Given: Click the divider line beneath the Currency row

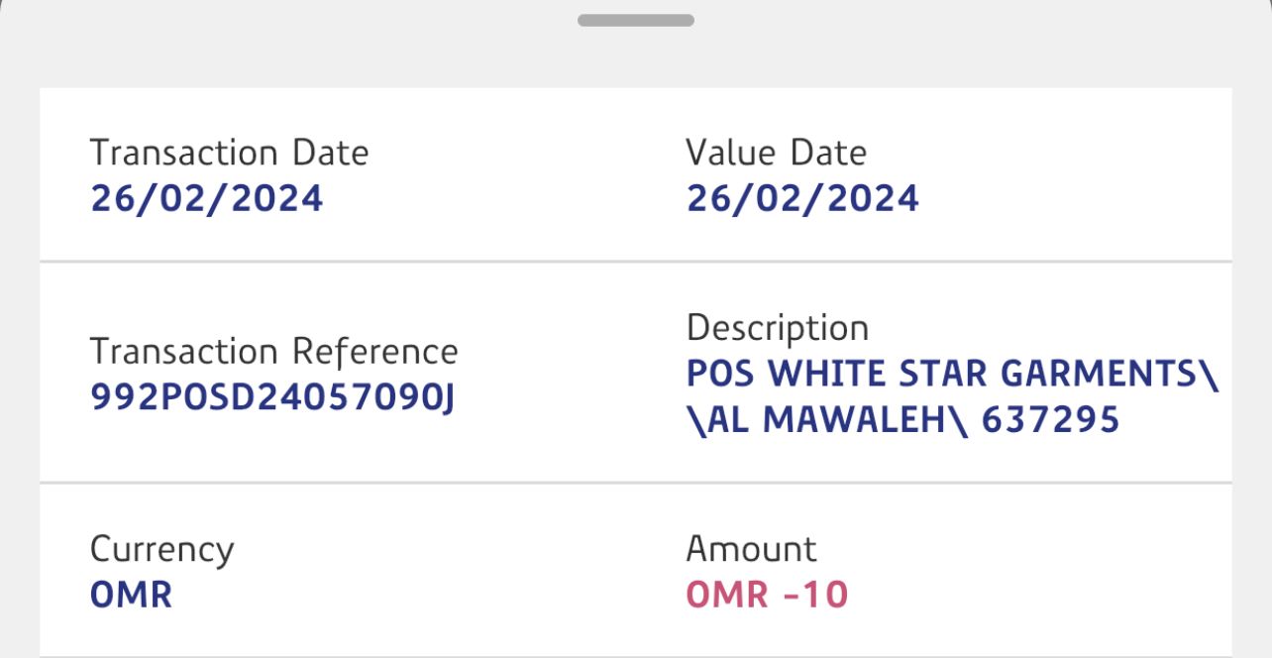Looking at the screenshot, I should [x=635, y=655].
